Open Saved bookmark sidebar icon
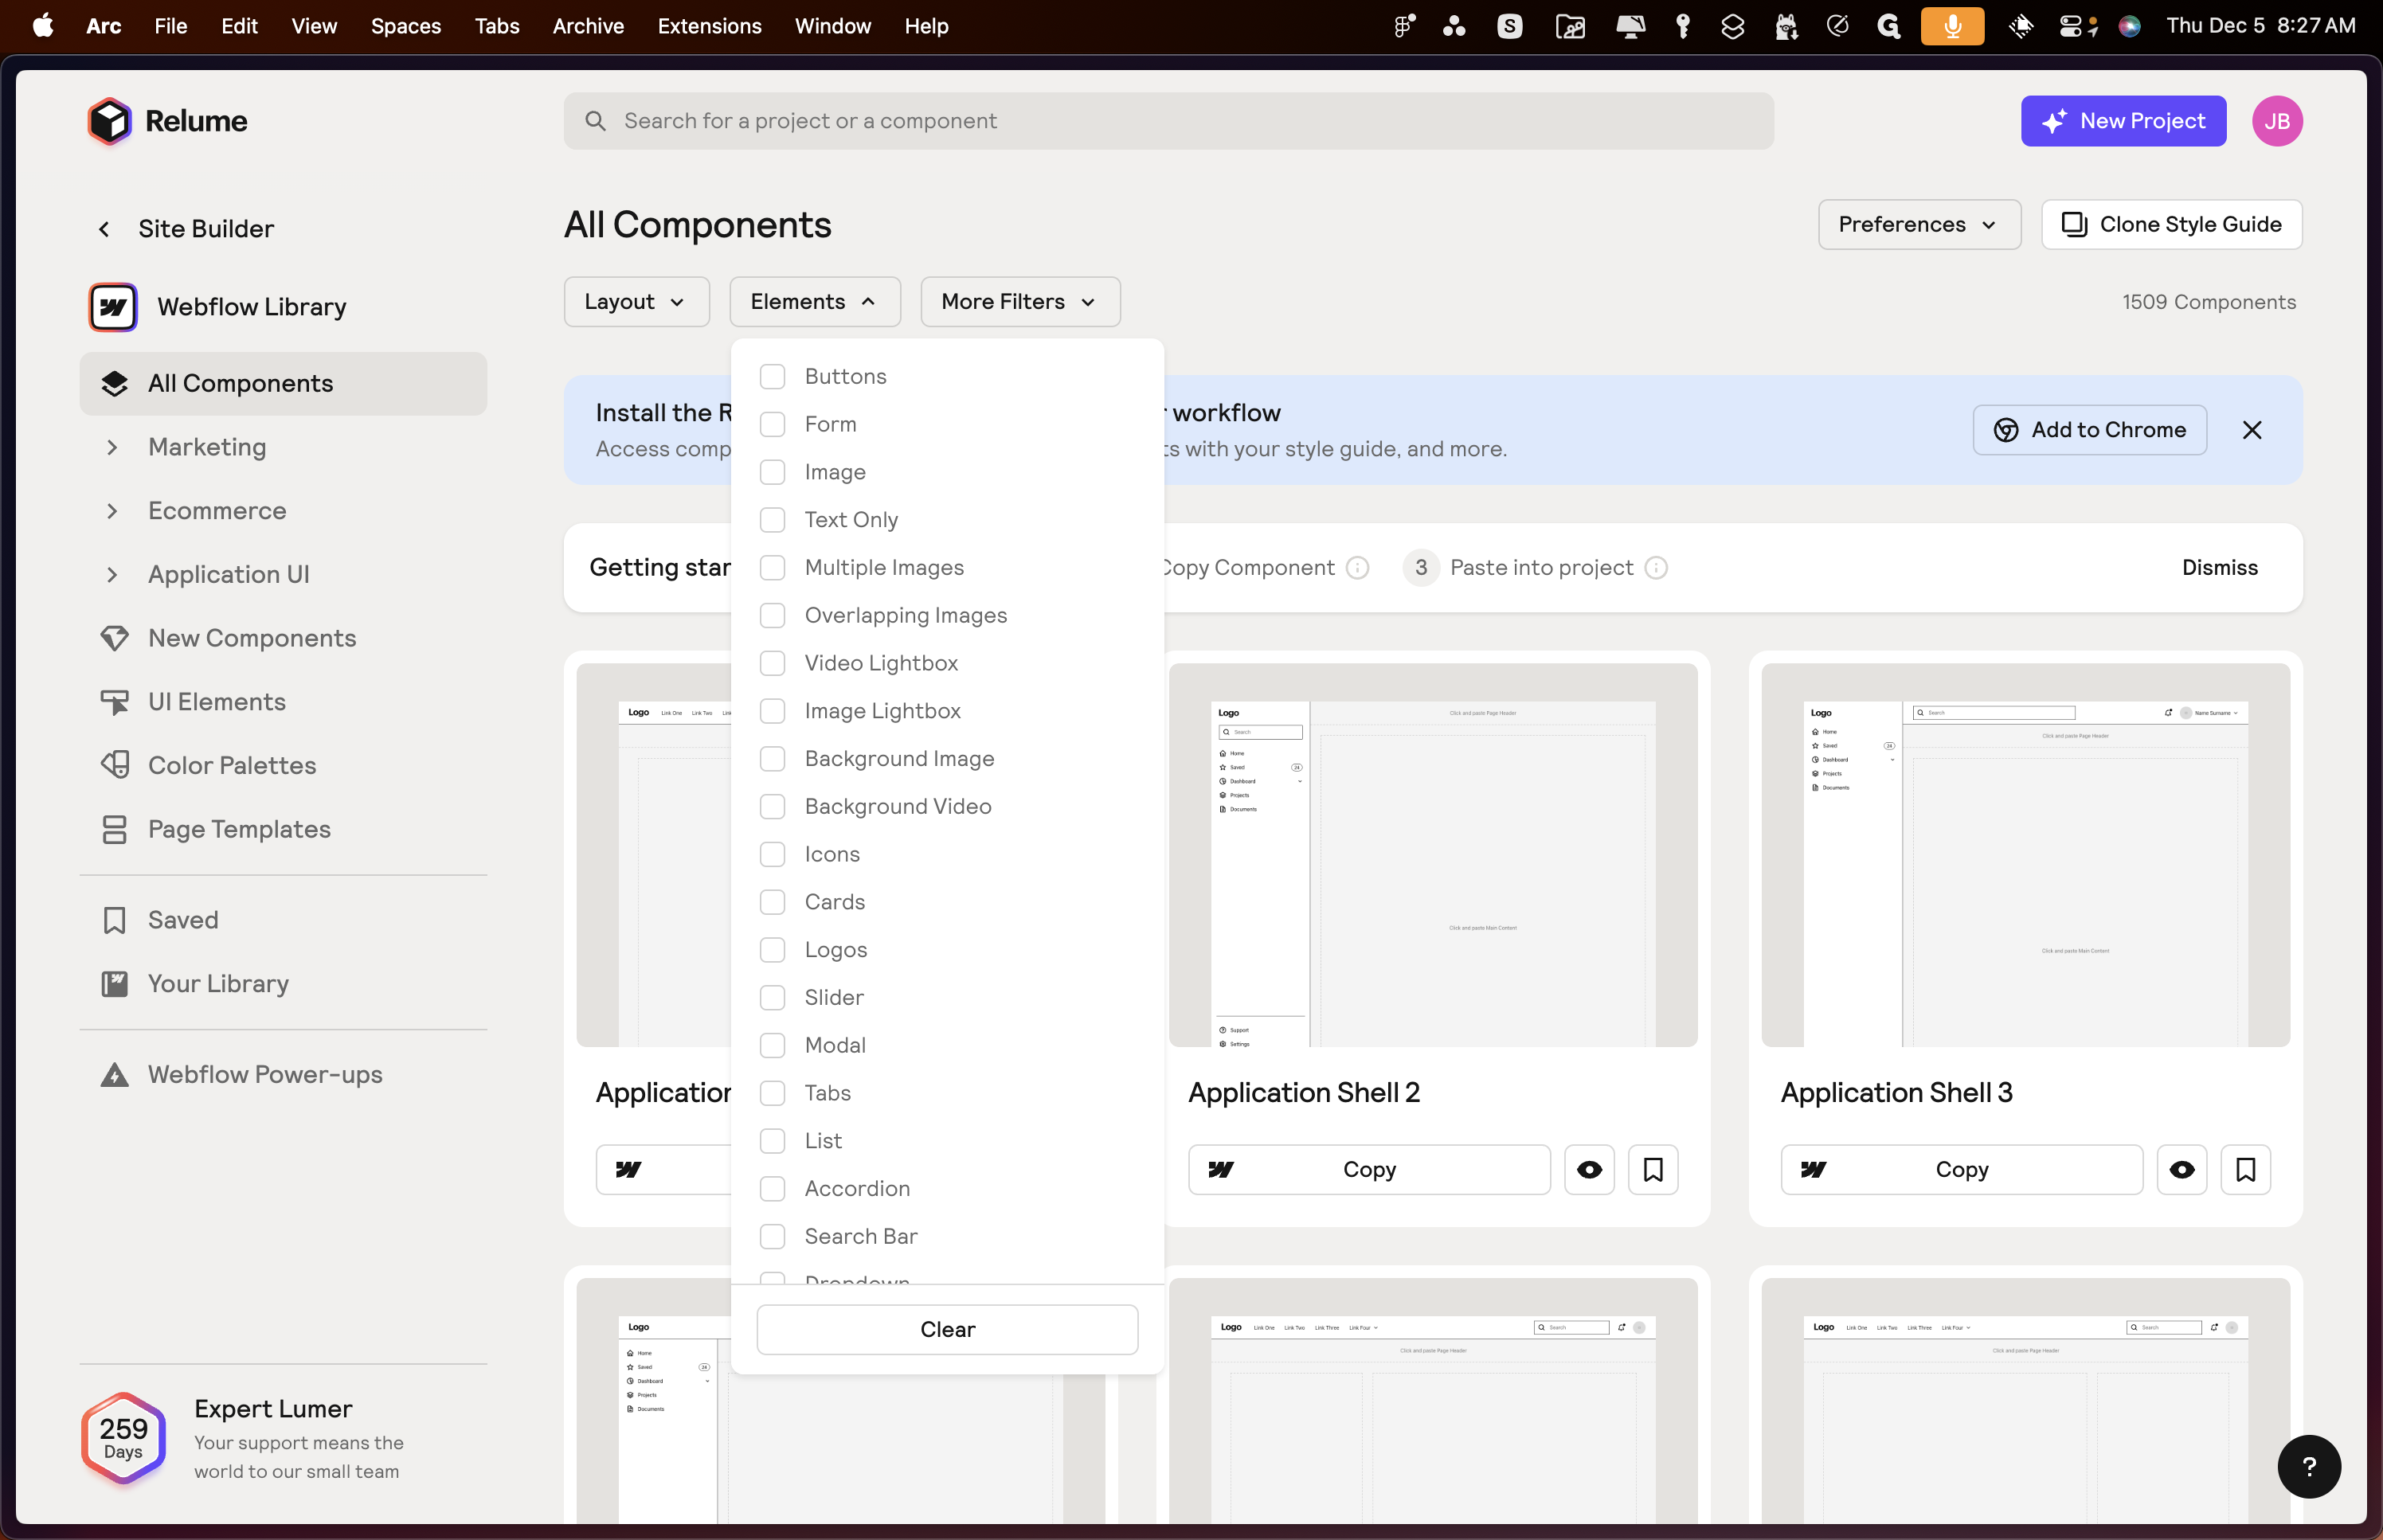 pos(115,920)
